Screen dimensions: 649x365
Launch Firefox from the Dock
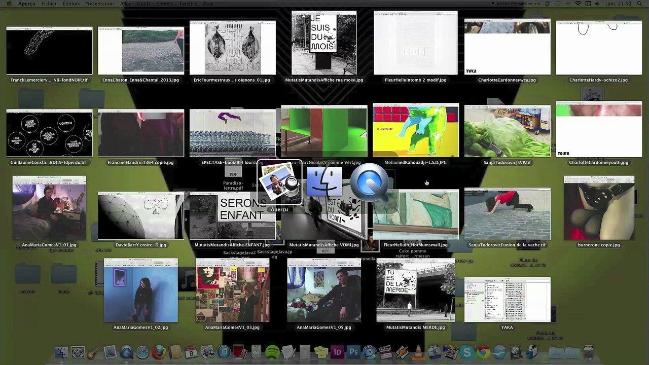tap(159, 352)
